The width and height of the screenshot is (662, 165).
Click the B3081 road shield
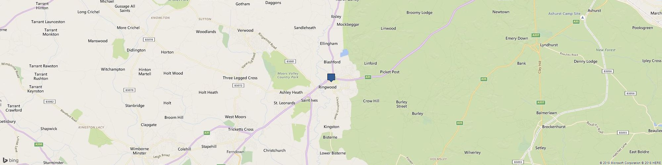point(290,61)
